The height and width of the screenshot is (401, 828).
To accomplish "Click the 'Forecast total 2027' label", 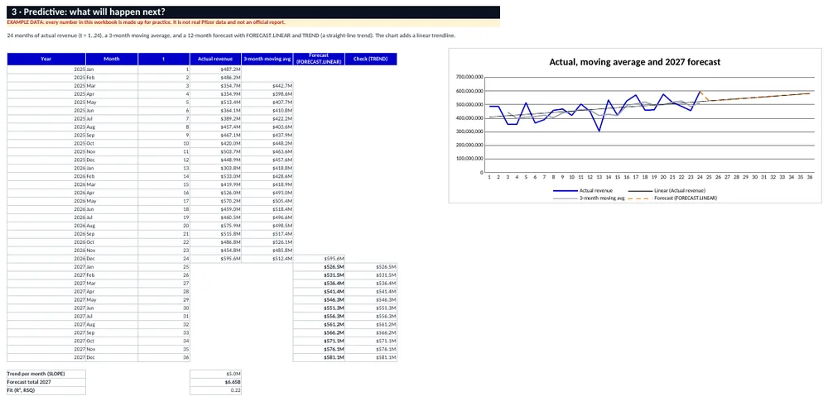I will [x=46, y=381].
